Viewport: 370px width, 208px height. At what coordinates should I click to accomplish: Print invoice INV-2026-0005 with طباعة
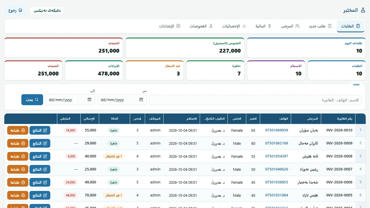(18, 195)
